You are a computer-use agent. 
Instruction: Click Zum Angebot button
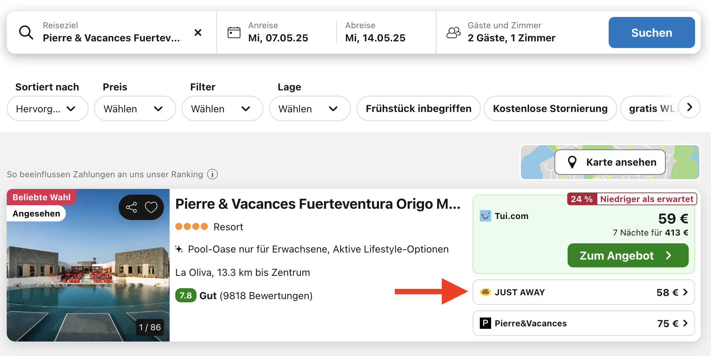point(628,255)
